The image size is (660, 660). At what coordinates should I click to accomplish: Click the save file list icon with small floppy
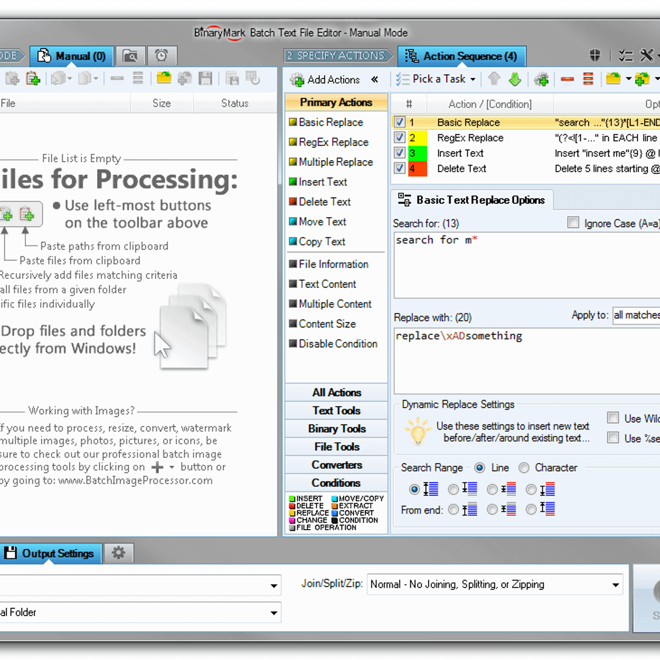pyautogui.click(x=232, y=79)
